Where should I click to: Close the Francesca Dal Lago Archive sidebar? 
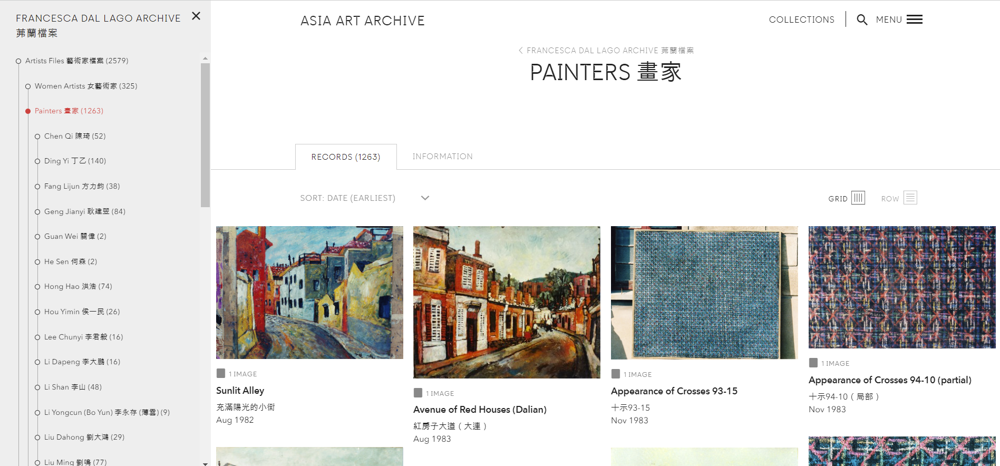pyautogui.click(x=196, y=16)
